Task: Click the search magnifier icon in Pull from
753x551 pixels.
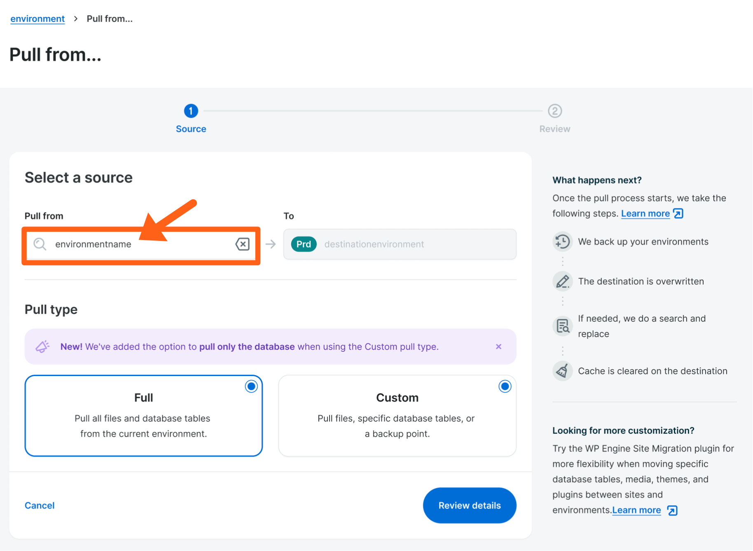Action: (x=40, y=244)
